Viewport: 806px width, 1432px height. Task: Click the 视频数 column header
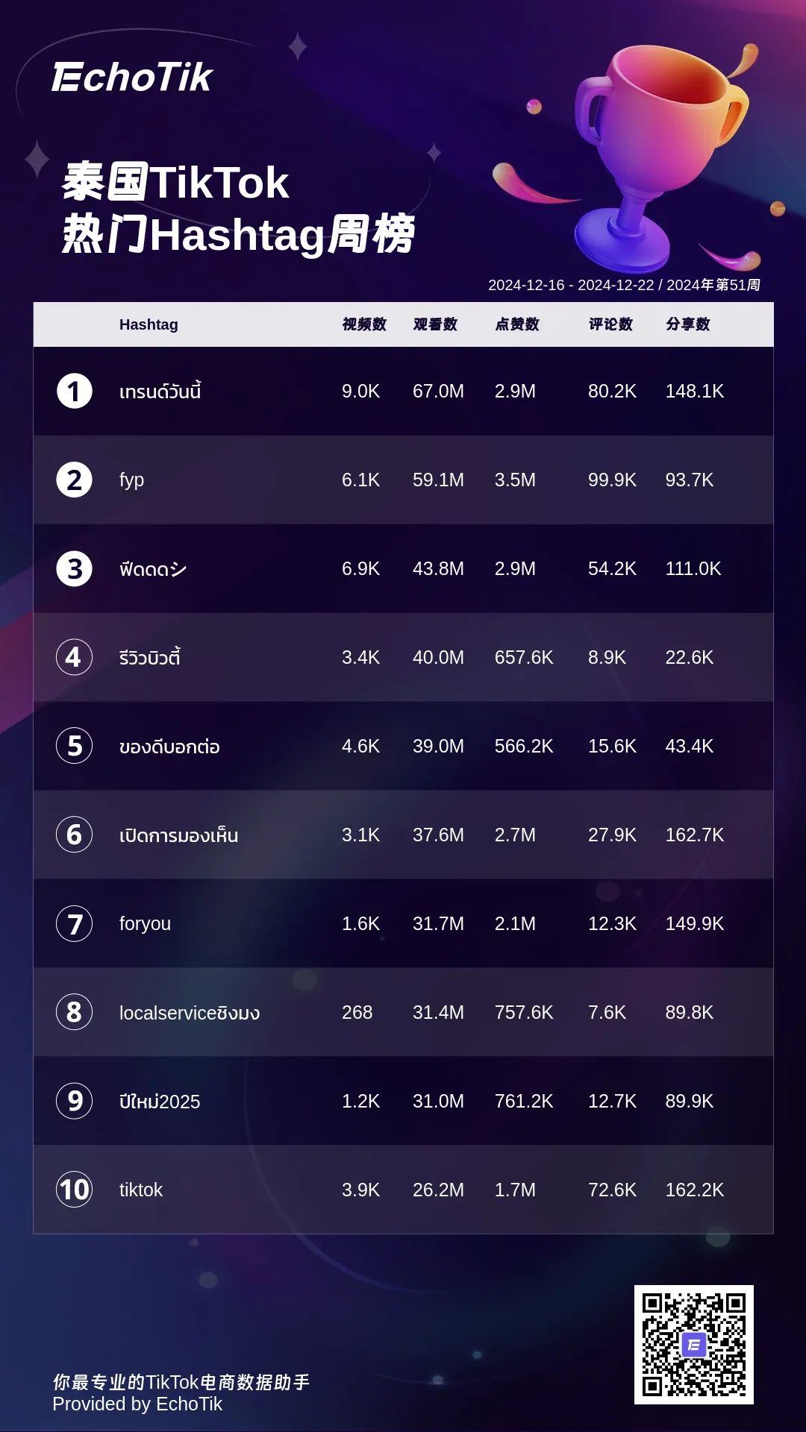pyautogui.click(x=364, y=324)
